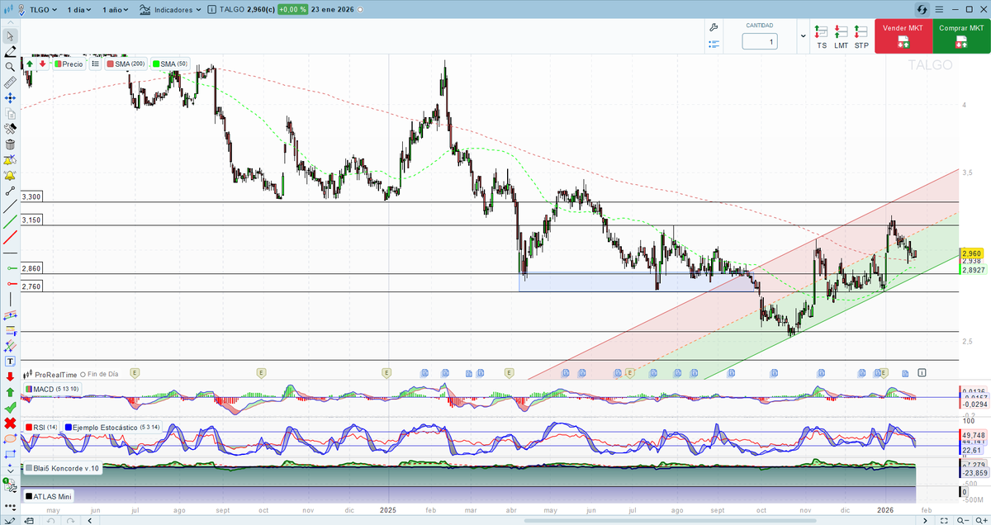
Task: Click the yellow 2,960 current price tag
Action: 971,253
